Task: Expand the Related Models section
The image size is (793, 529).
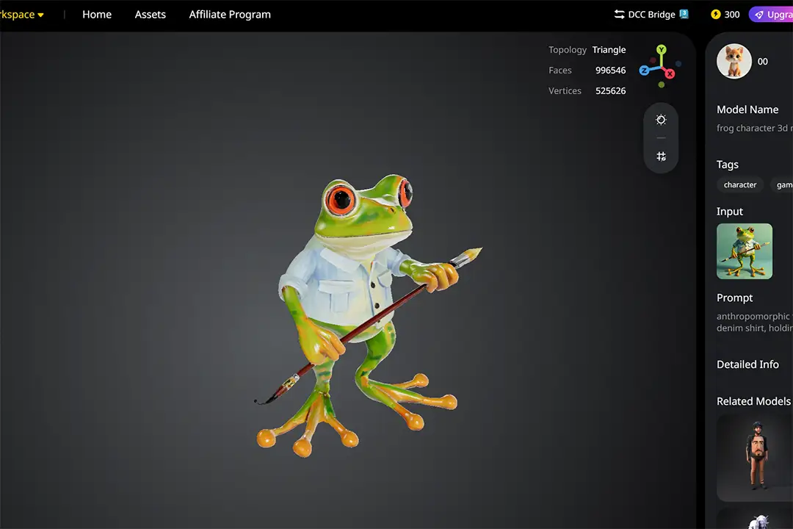Action: click(753, 401)
